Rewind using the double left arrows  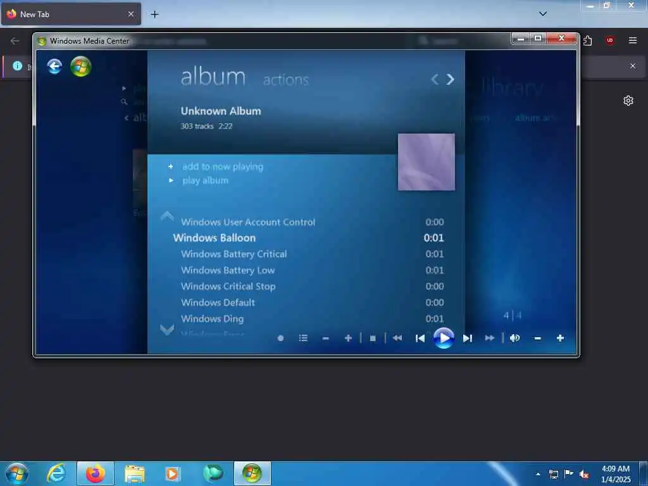click(x=397, y=338)
